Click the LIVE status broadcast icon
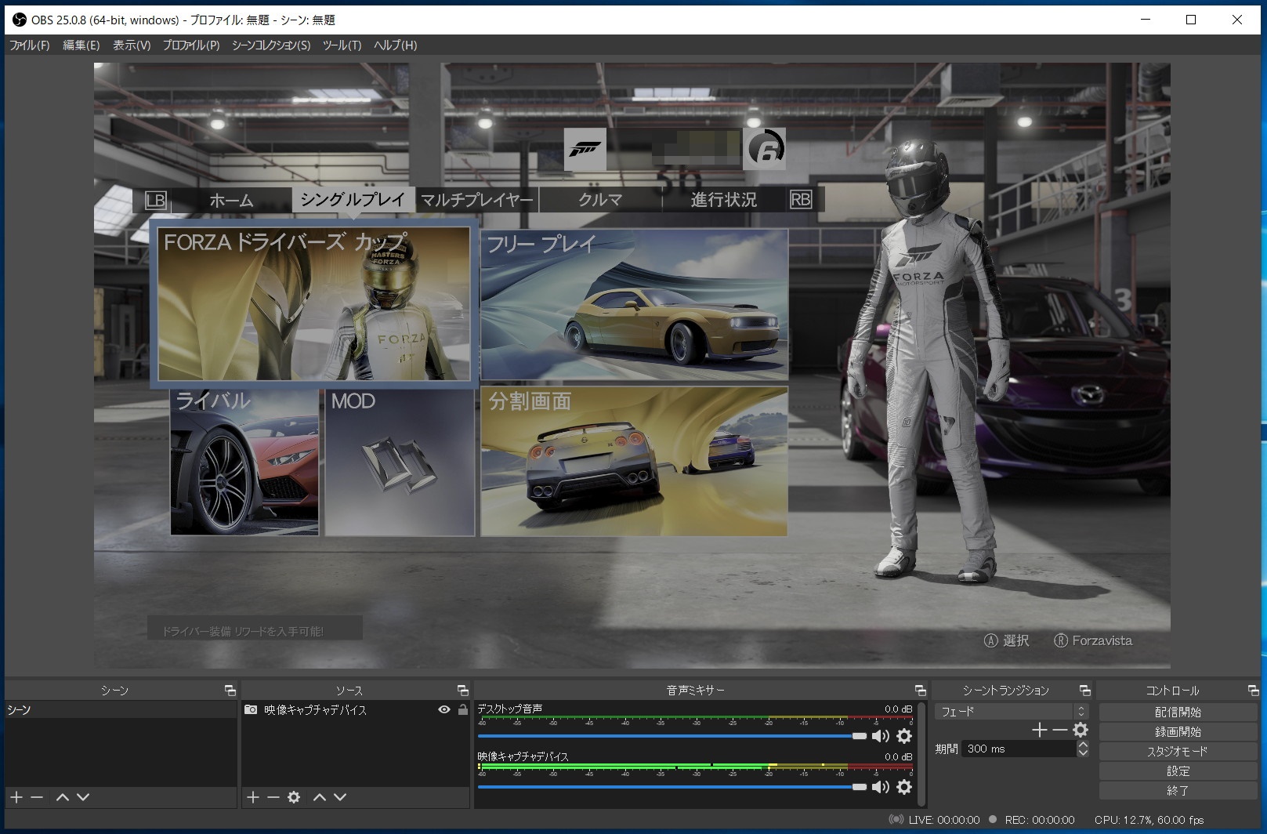This screenshot has width=1267, height=834. (x=896, y=820)
